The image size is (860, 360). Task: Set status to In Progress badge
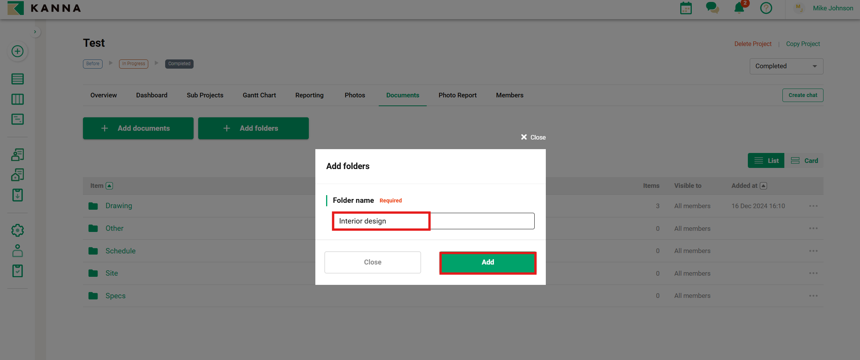click(133, 64)
